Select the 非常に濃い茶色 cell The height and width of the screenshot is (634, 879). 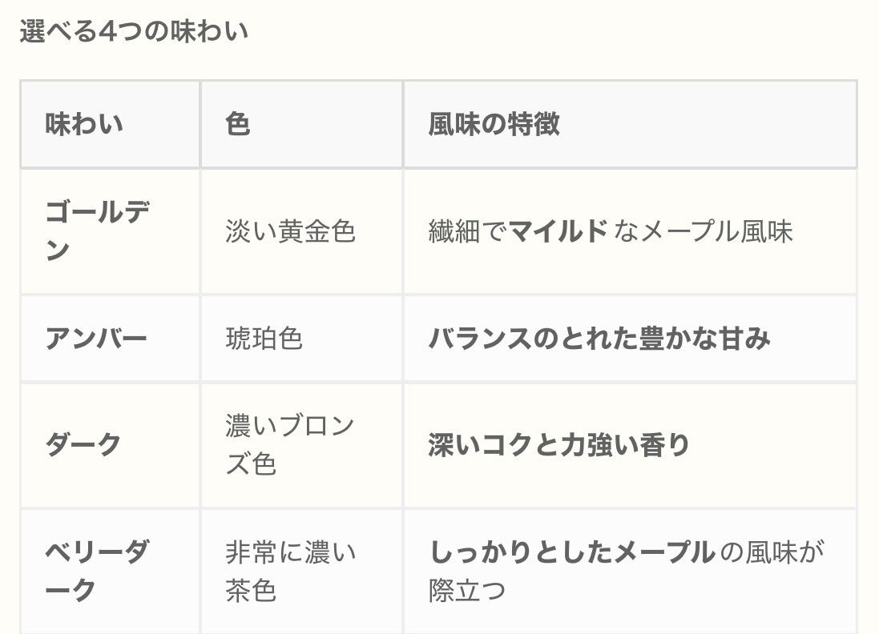pos(290,571)
